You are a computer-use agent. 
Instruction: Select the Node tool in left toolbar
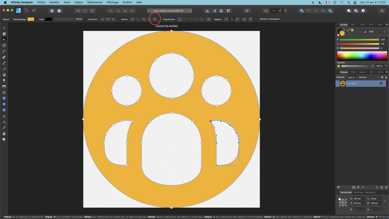4,40
